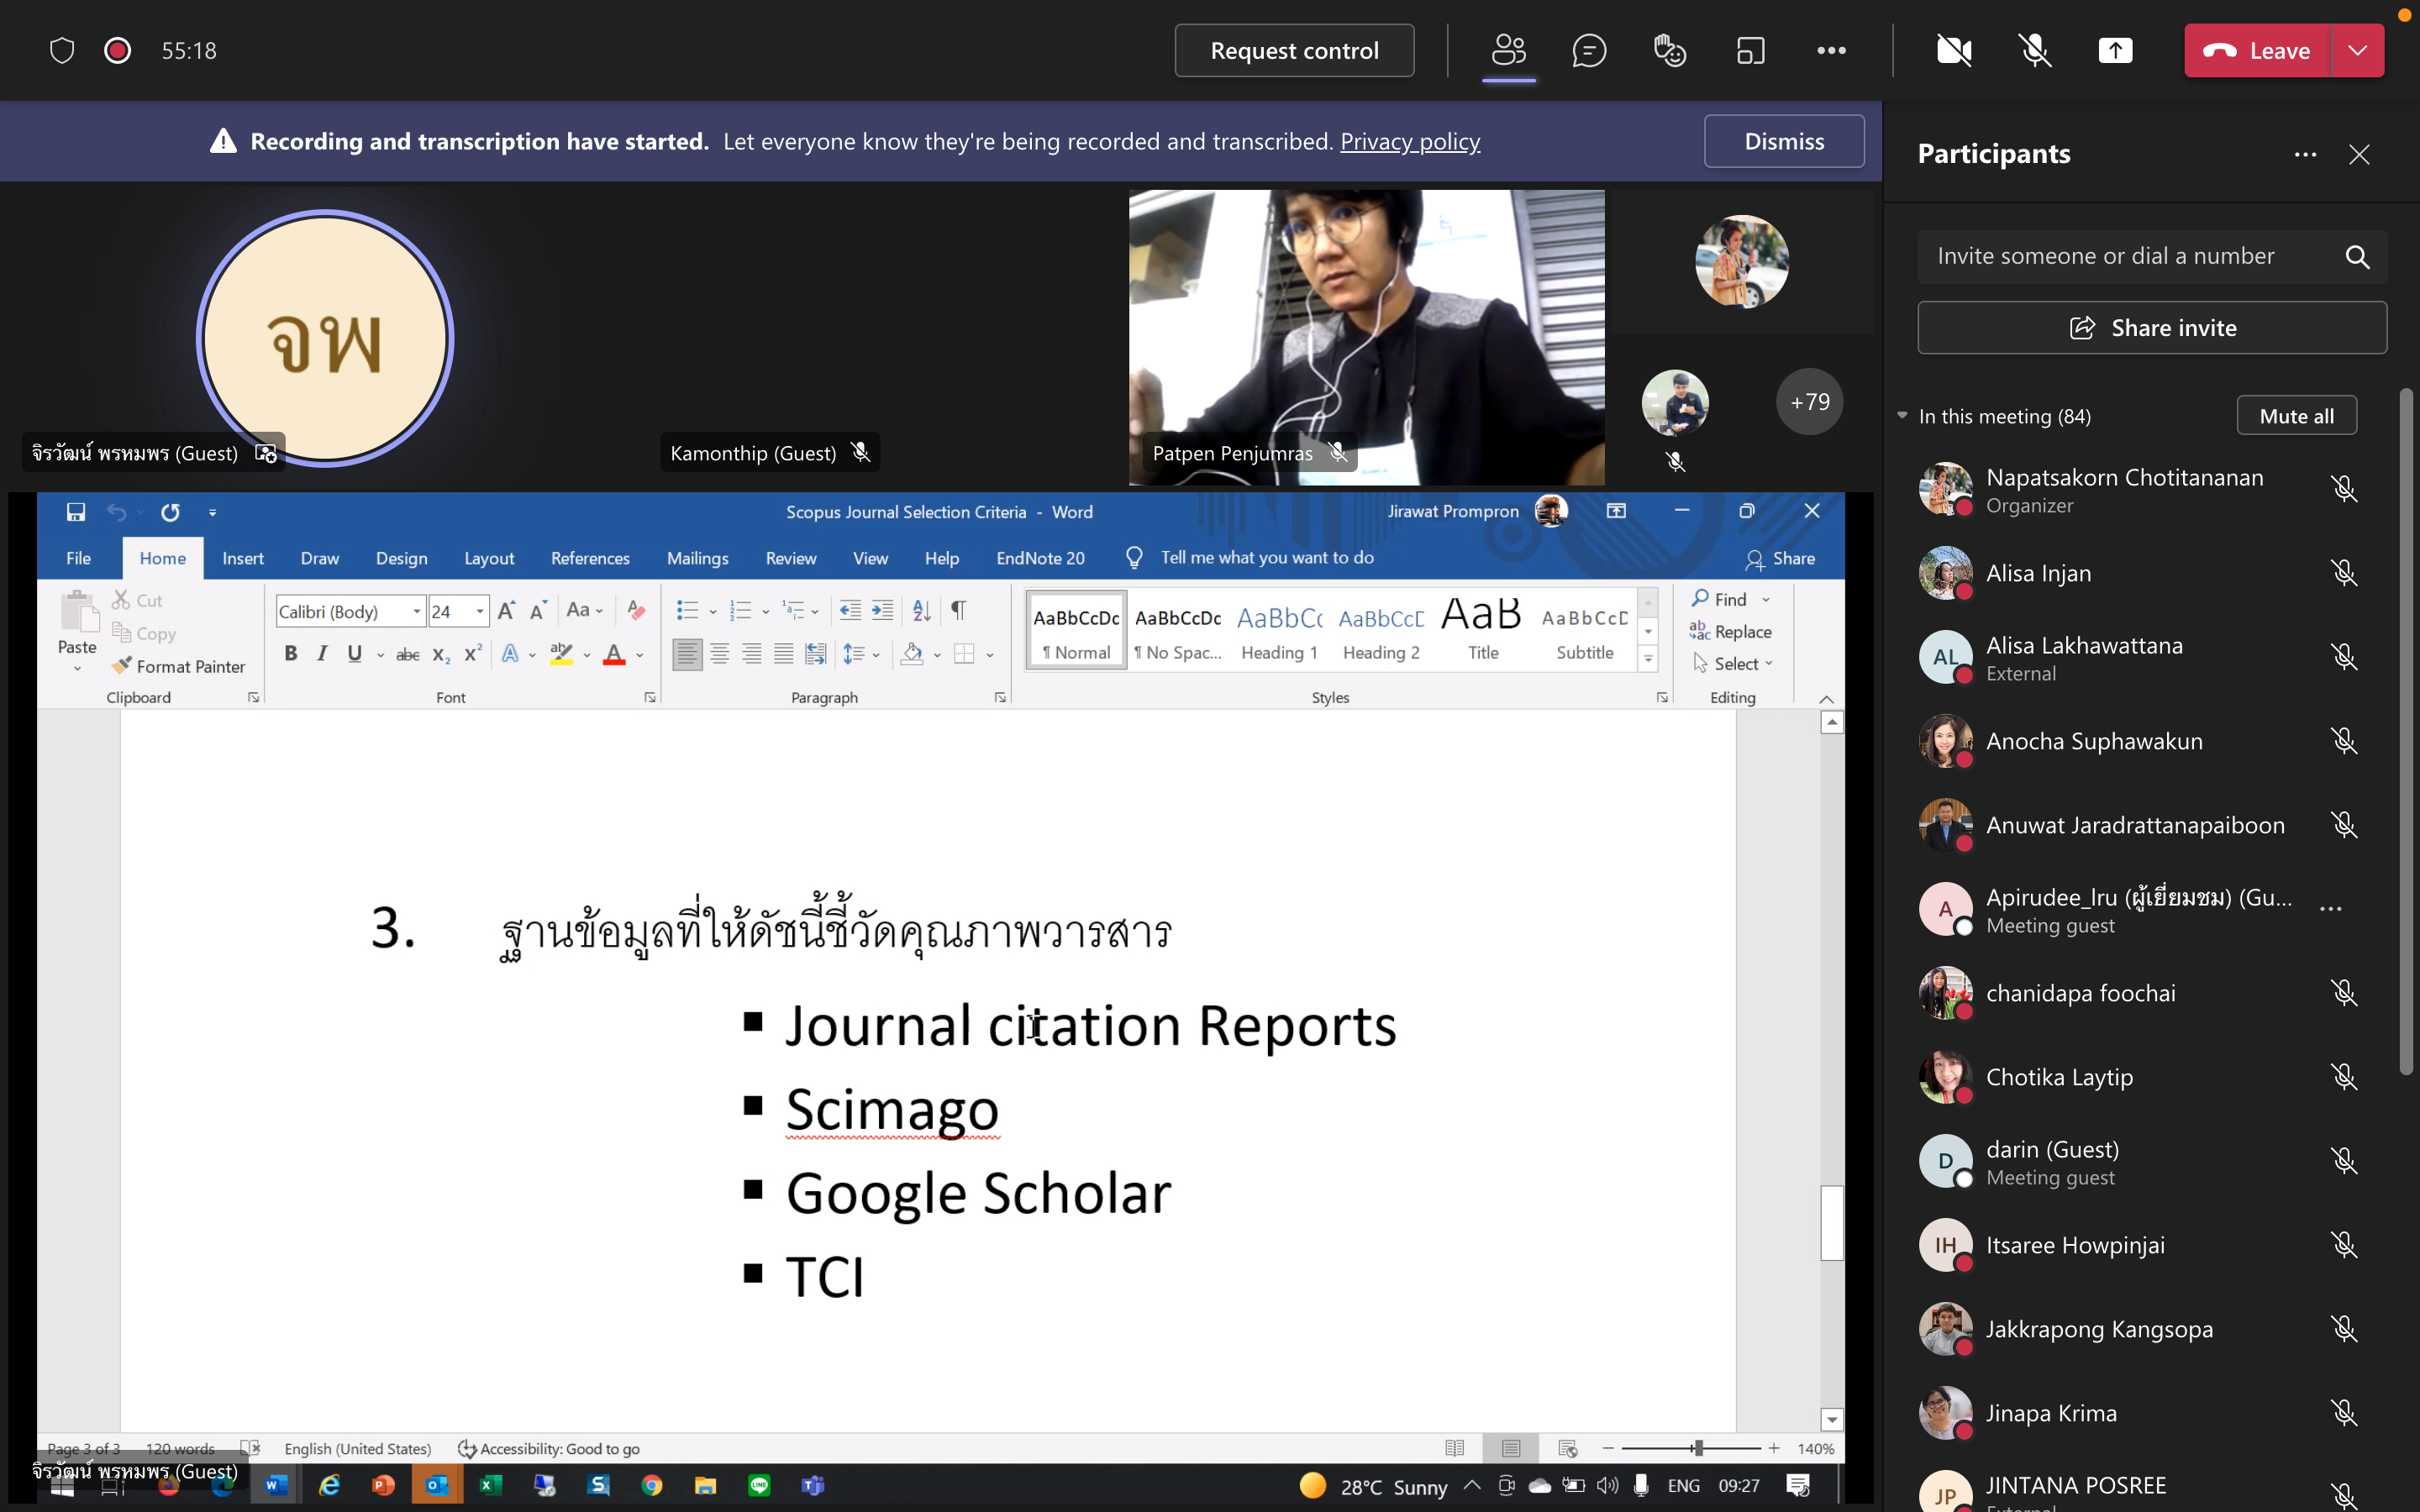Click the Bullets list icon
The width and height of the screenshot is (2420, 1512).
(687, 610)
